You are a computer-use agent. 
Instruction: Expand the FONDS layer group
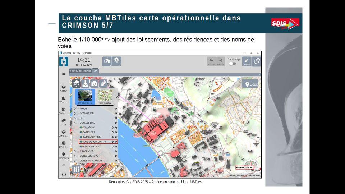coord(75,108)
